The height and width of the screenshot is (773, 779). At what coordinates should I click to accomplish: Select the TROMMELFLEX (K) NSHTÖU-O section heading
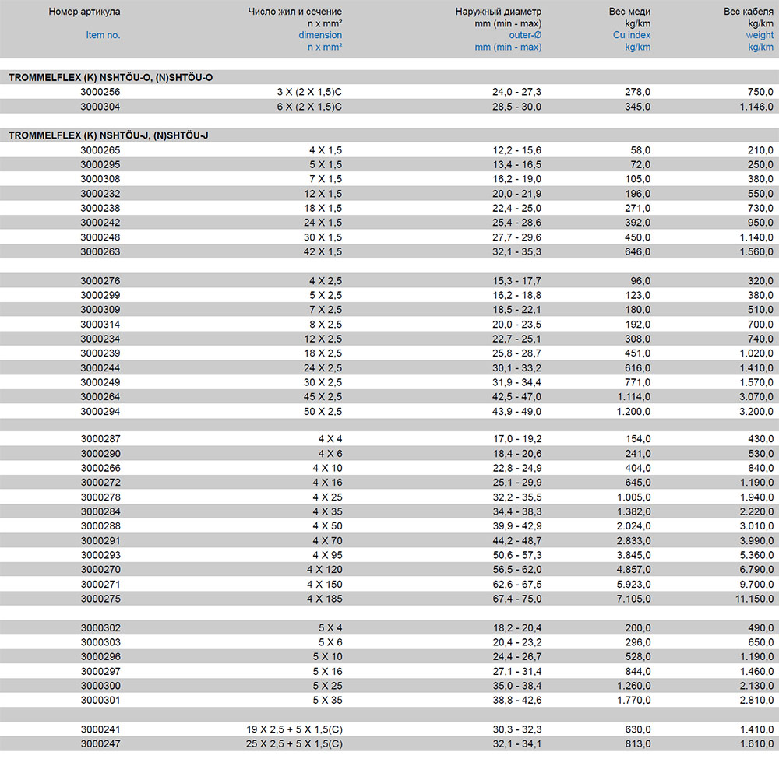coord(111,77)
